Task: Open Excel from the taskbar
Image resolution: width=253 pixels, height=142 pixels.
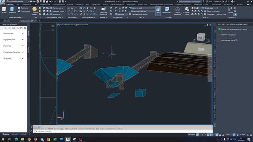Action: pos(55,139)
